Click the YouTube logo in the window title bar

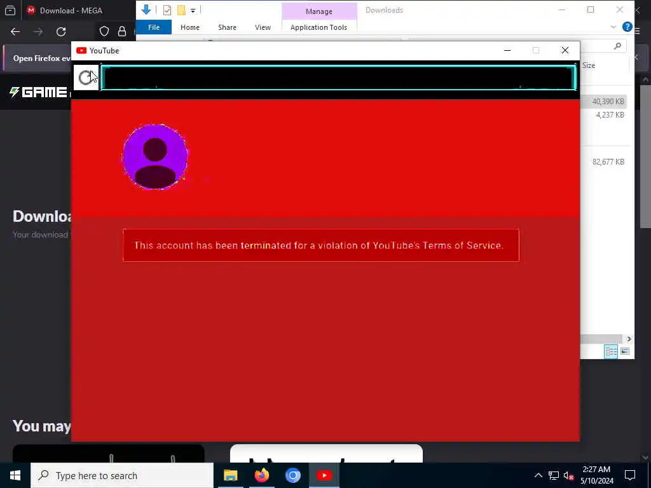(81, 51)
